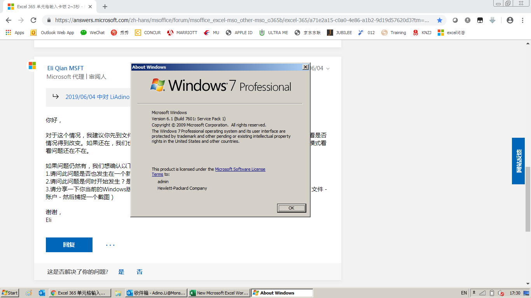Viewport: 531px width, 298px height.
Task: Reload the current Chrome page
Action: pyautogui.click(x=33, y=20)
